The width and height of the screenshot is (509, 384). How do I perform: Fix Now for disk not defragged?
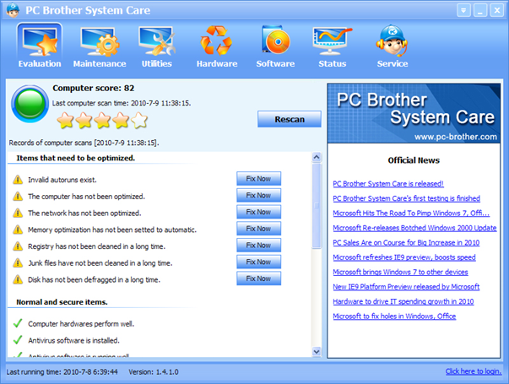click(258, 279)
